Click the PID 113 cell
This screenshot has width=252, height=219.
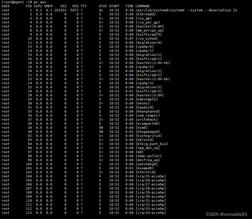29,213
